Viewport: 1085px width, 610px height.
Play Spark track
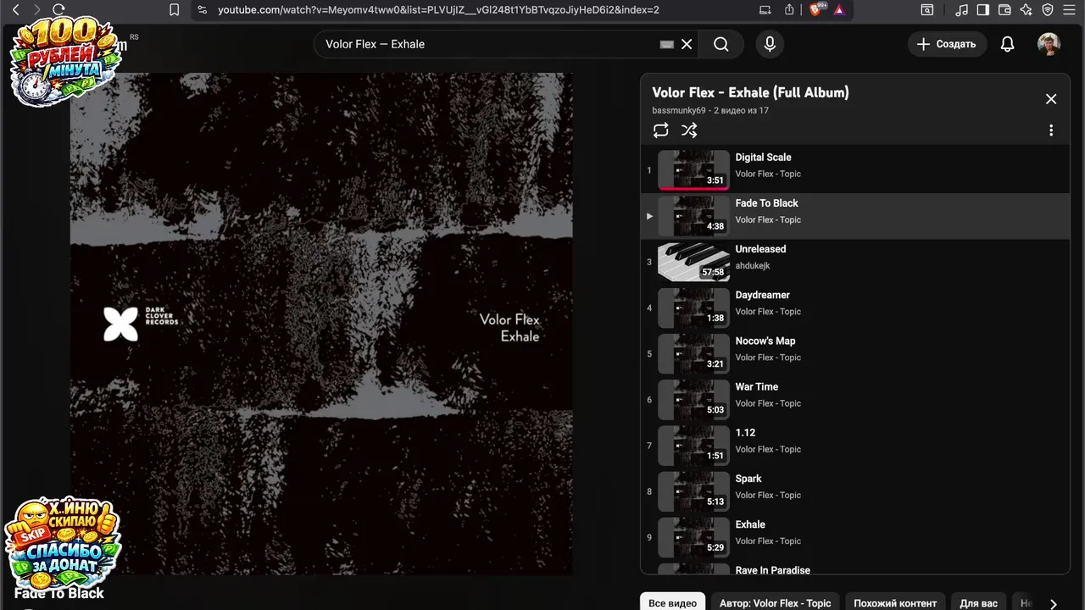(x=854, y=491)
